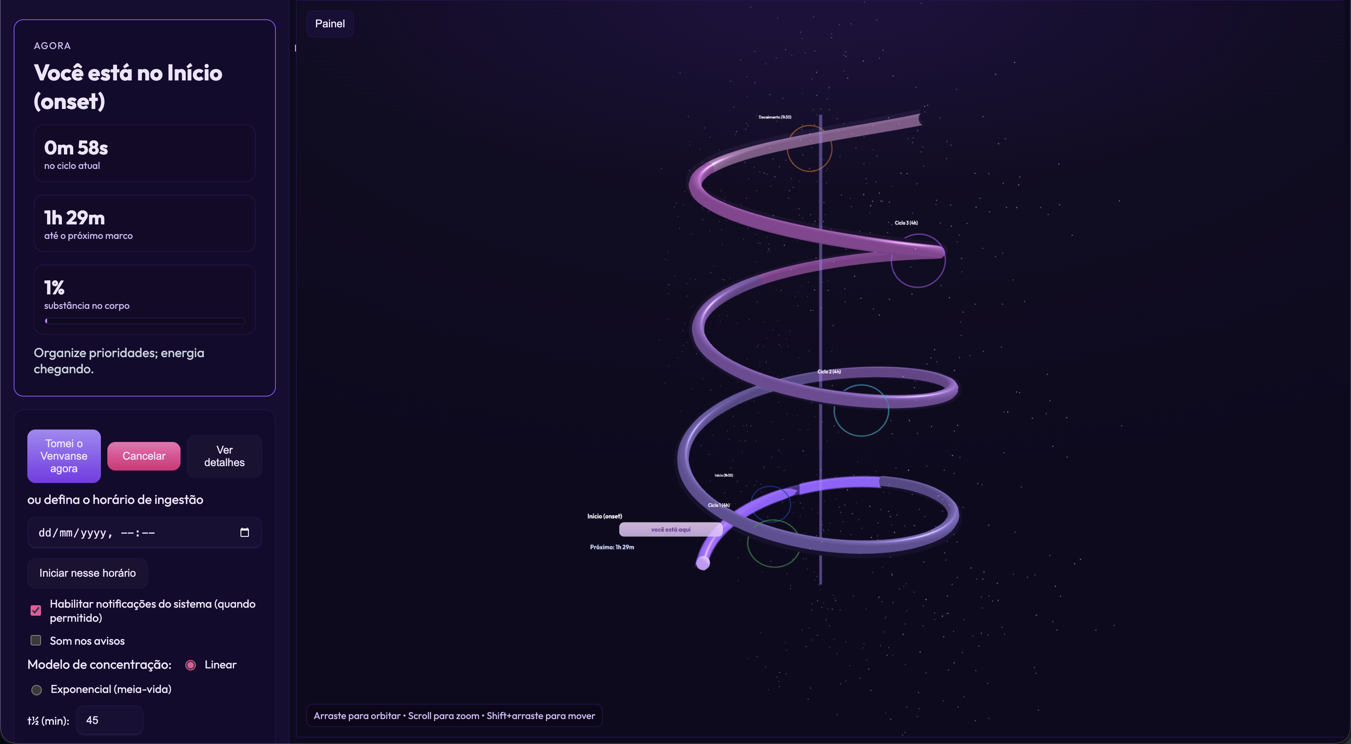Click the '1%' substância no corpo value
This screenshot has width=1351, height=744.
(55, 288)
